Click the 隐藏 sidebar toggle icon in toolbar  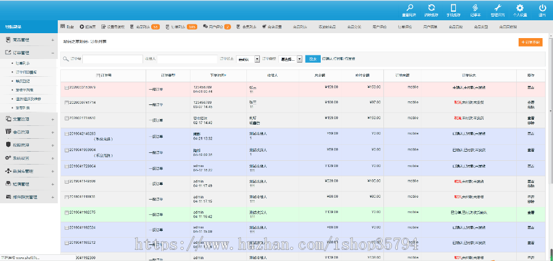point(63,26)
